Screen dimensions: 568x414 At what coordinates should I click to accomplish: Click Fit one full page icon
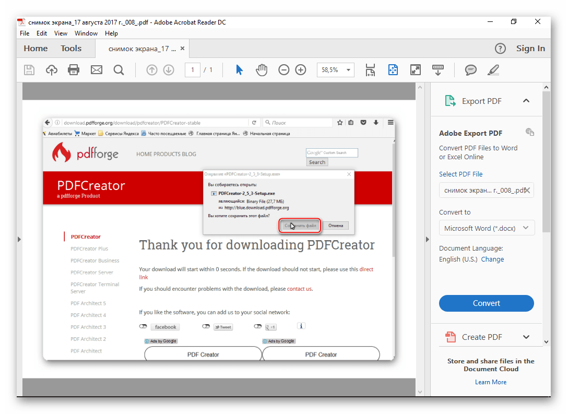click(x=393, y=70)
